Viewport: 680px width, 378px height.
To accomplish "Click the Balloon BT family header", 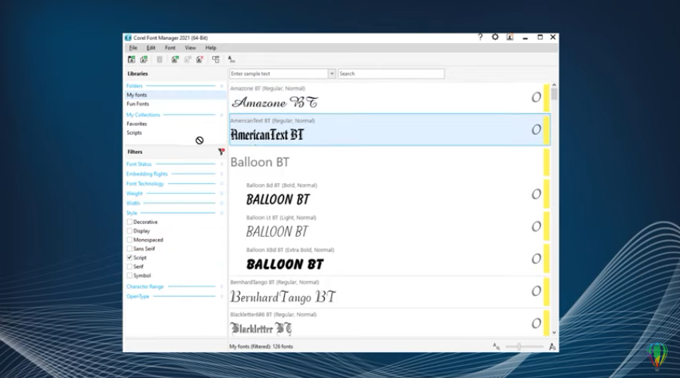I will (259, 162).
